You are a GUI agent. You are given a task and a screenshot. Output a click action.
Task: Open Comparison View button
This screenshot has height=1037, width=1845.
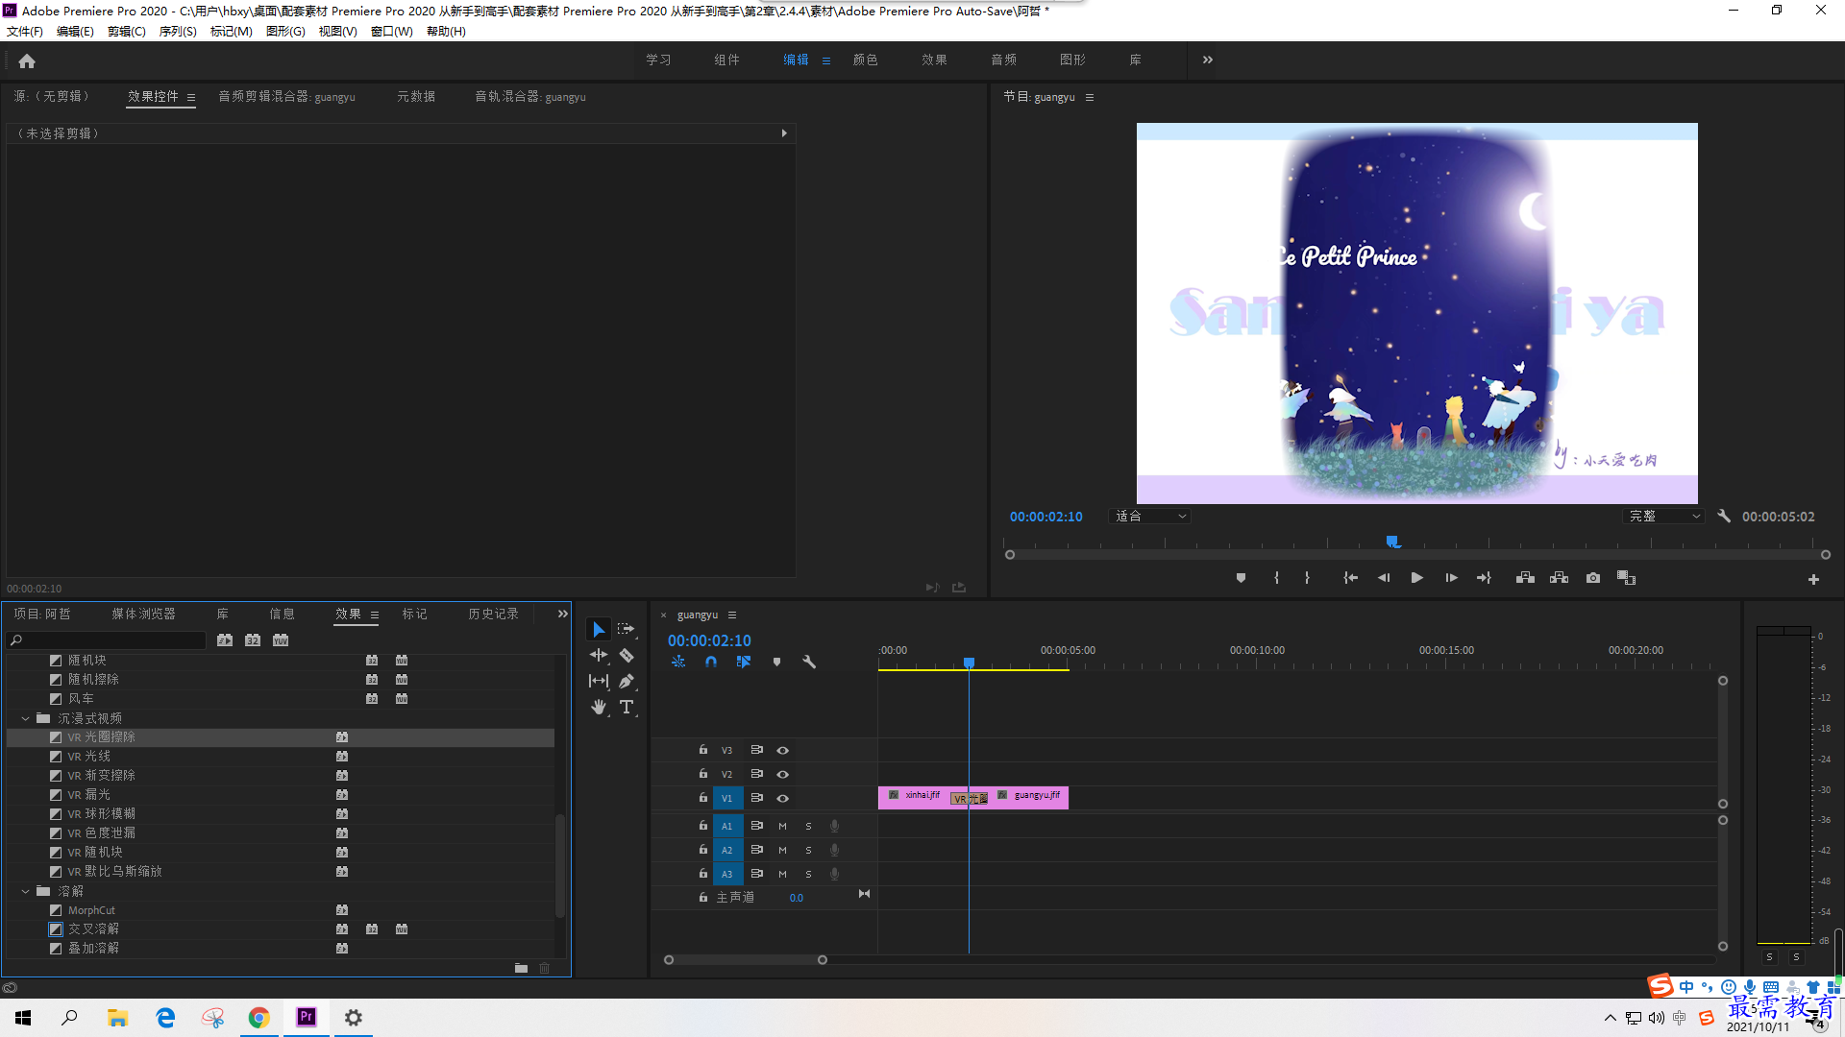tap(1626, 578)
